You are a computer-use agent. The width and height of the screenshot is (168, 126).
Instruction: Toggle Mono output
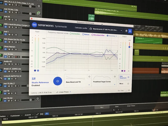click(124, 83)
